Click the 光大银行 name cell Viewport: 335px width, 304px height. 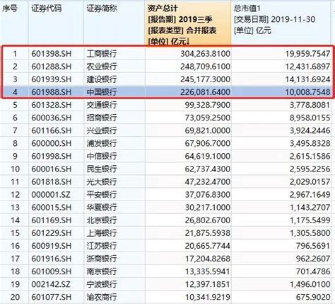(x=102, y=181)
